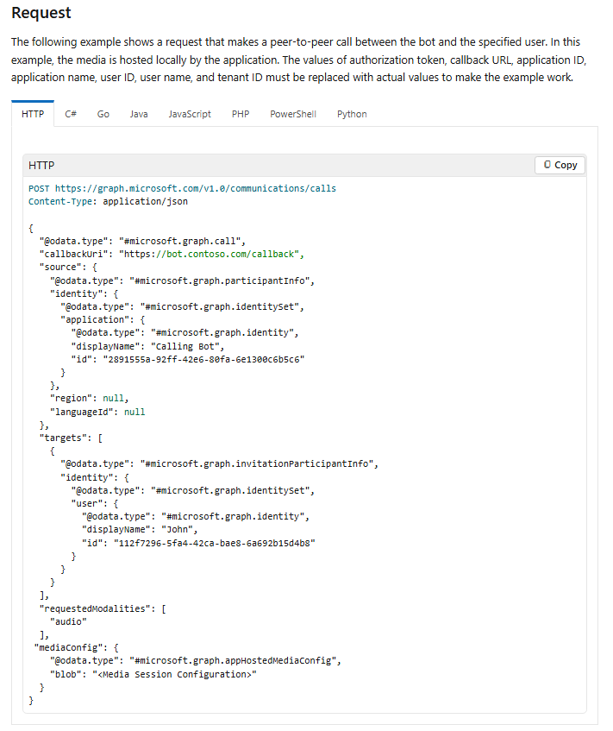613x731 pixels.
Task: Click the "mediaConfig": { line
Action: click(77, 648)
